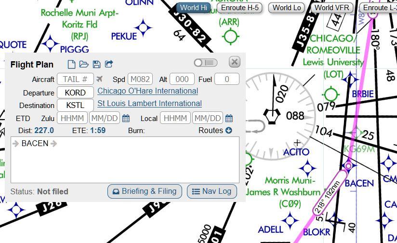The image size is (397, 243).
Task: Close the Flight Plan panel
Action: [235, 62]
